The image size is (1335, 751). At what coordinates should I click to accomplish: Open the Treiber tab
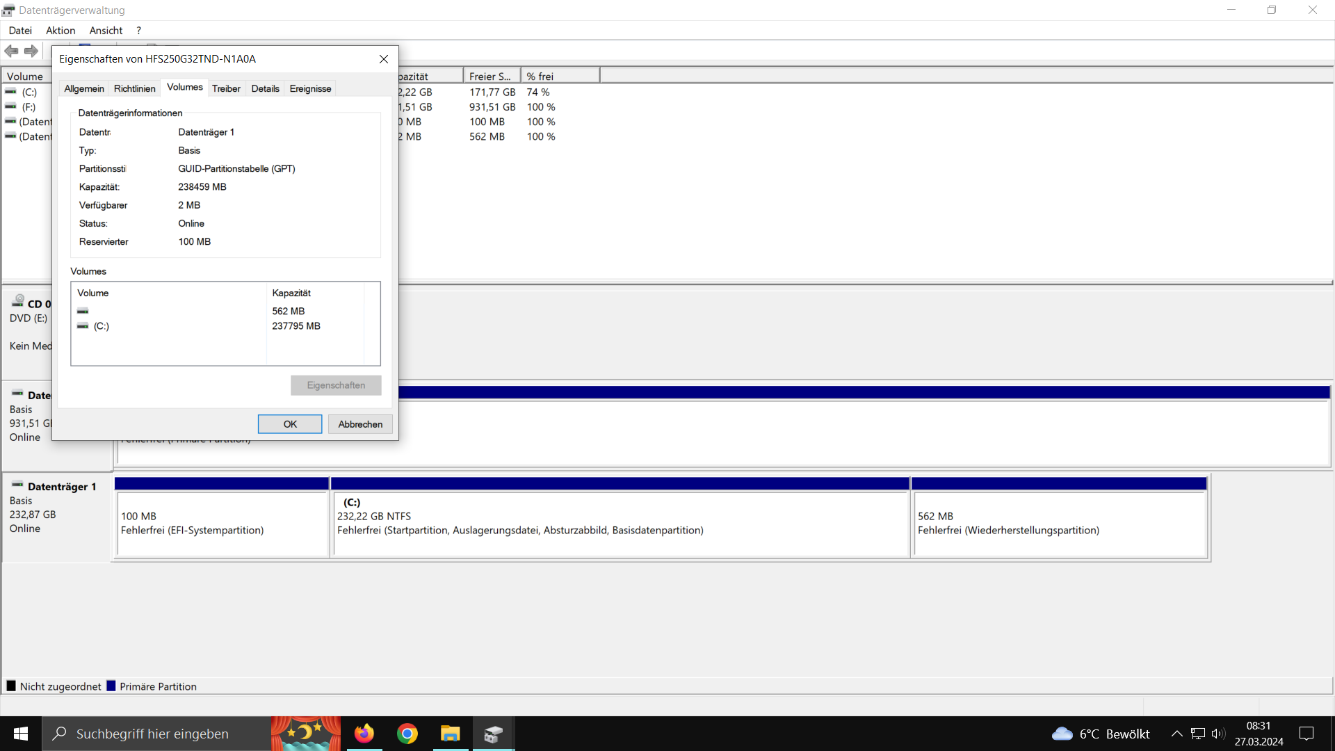tap(226, 88)
